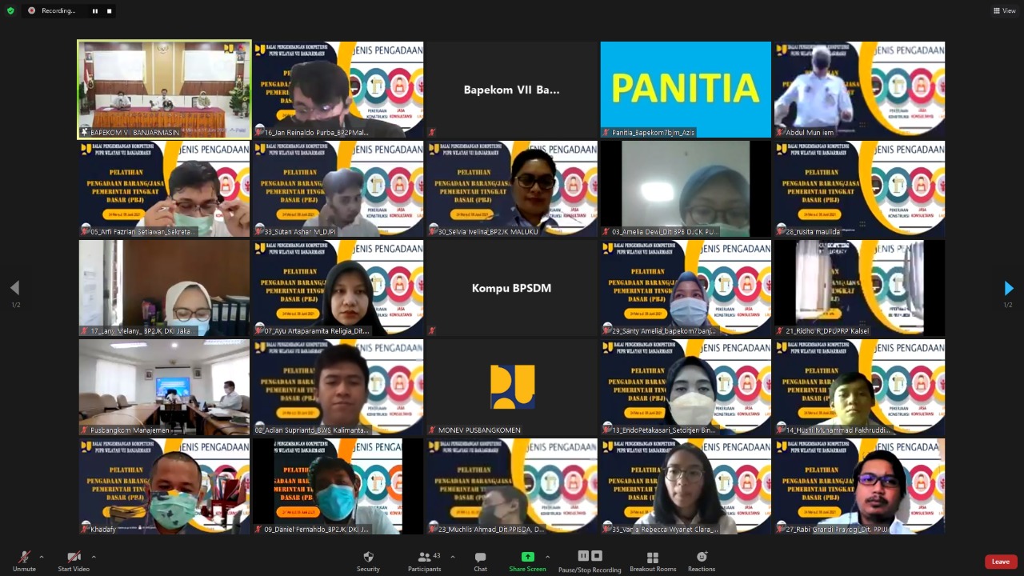This screenshot has height=576, width=1024.
Task: Select Pusbangkom Manajemen room video tile
Action: [x=164, y=387]
